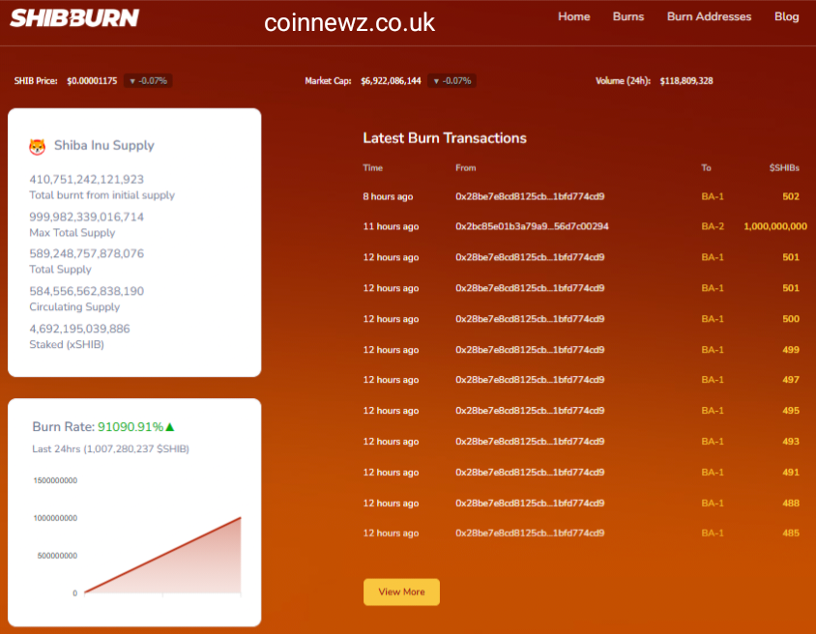The width and height of the screenshot is (816, 634).
Task: Go to Burn Addresses page
Action: 709,16
